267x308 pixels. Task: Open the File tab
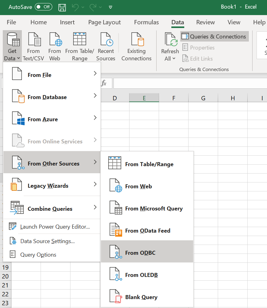11,22
